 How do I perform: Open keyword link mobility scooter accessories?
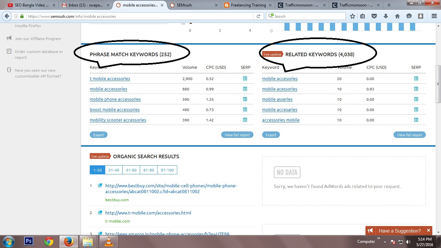click(118, 120)
